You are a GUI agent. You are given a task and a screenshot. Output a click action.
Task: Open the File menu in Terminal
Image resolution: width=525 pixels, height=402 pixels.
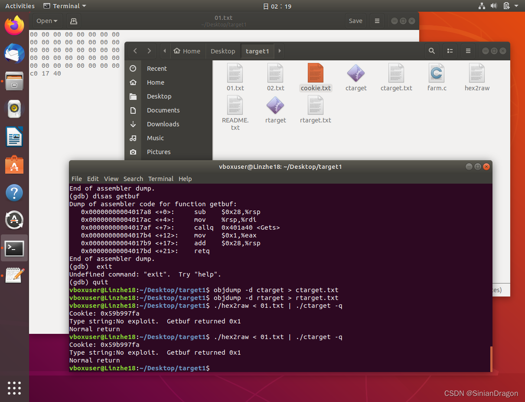pos(77,179)
